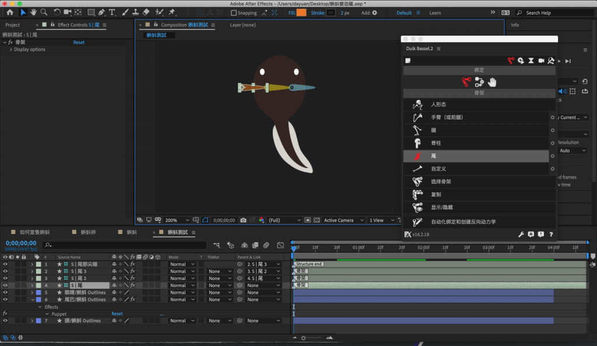Open the orange Fill color swatch
Image resolution: width=597 pixels, height=346 pixels.
click(301, 13)
